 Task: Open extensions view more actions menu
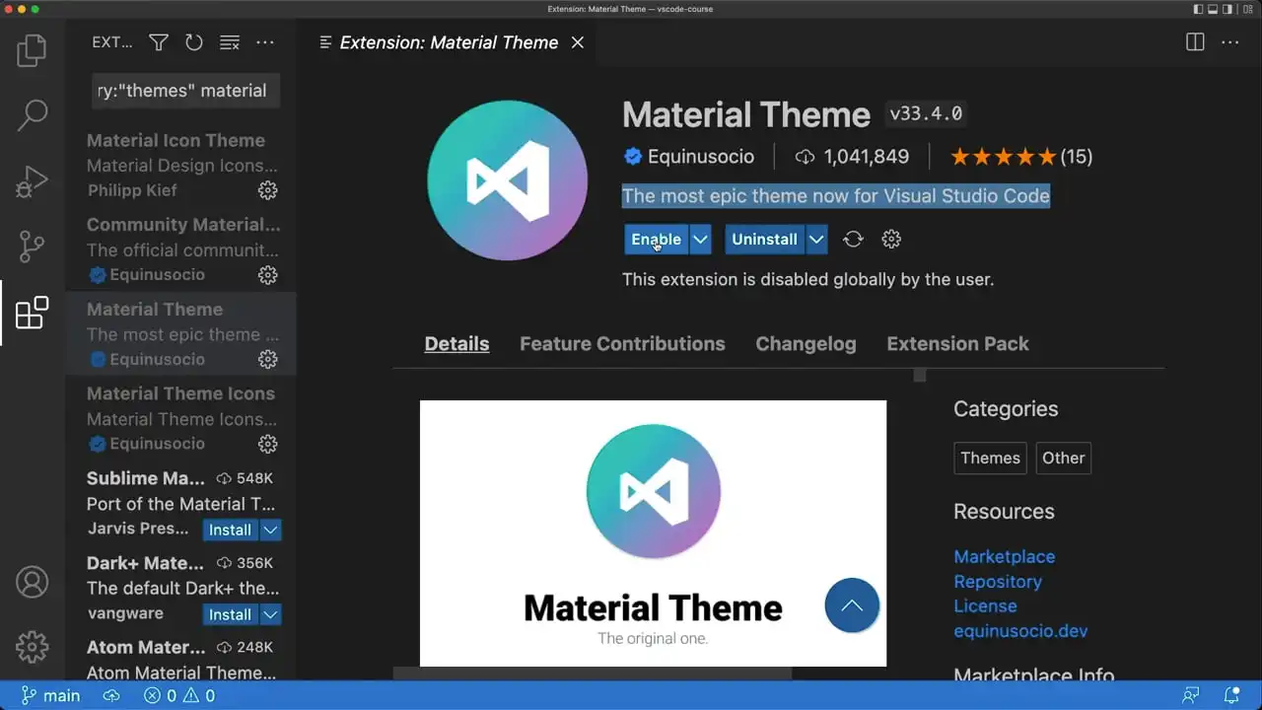click(265, 42)
